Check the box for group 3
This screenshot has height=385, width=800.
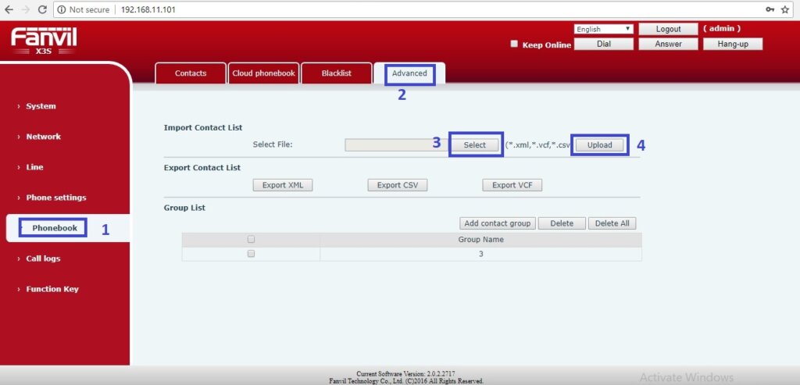pos(251,254)
